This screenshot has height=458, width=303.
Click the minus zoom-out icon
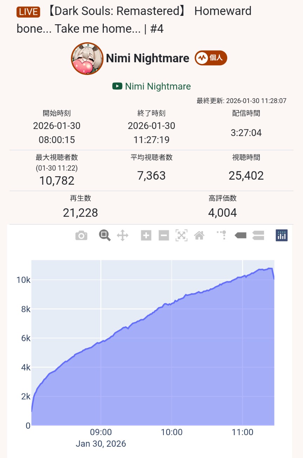click(x=164, y=235)
